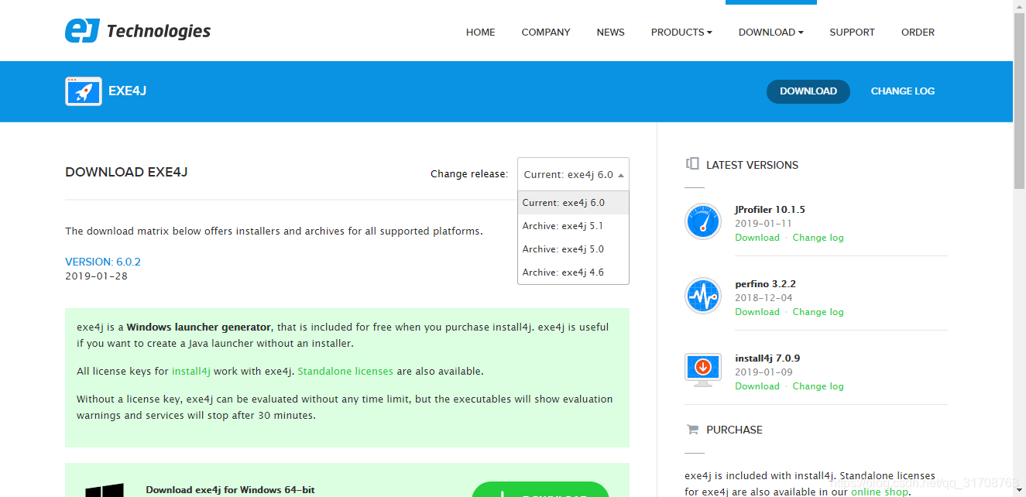Click the scrollbar up arrow

tap(1019, 6)
